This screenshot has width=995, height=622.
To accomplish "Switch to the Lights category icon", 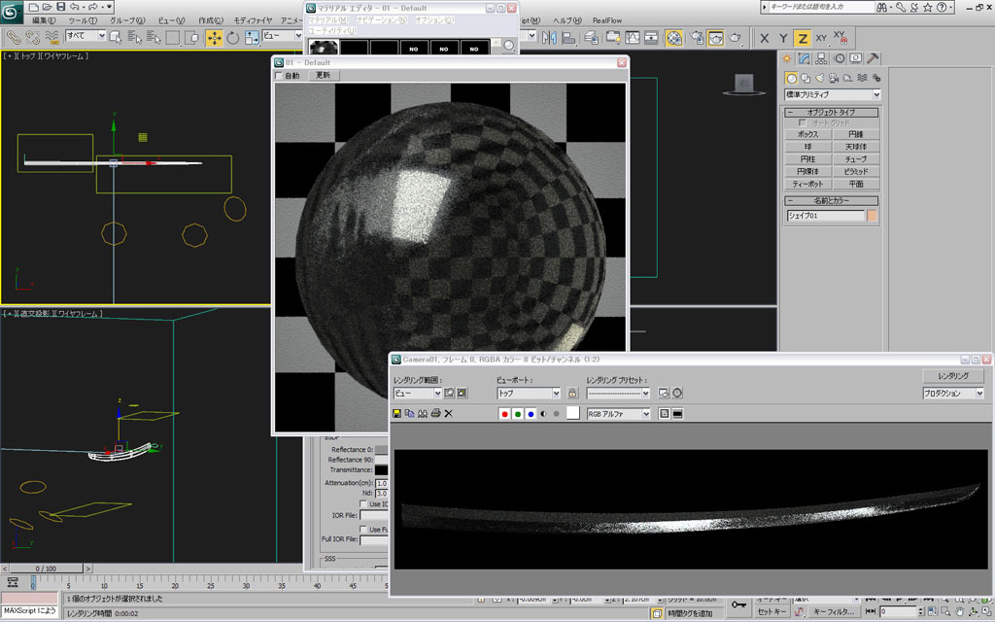I will point(820,78).
